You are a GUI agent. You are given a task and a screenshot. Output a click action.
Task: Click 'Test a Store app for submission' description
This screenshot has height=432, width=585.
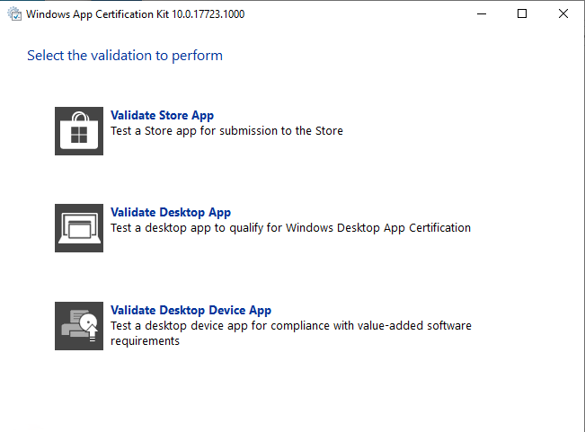[x=226, y=131]
